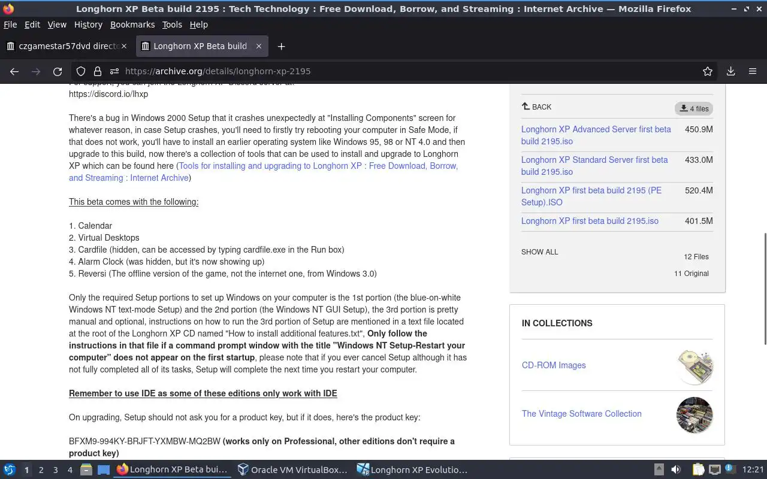This screenshot has height=479, width=767.
Task: Switch to workspace 1 in the pager
Action: pos(26,470)
